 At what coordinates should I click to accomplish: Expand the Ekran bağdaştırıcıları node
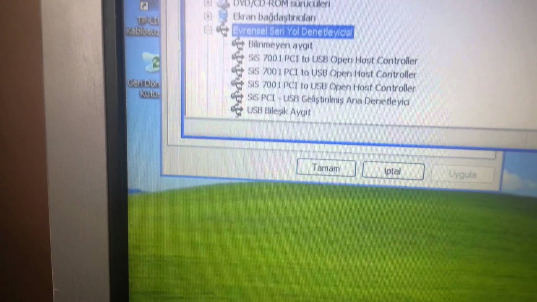[208, 16]
